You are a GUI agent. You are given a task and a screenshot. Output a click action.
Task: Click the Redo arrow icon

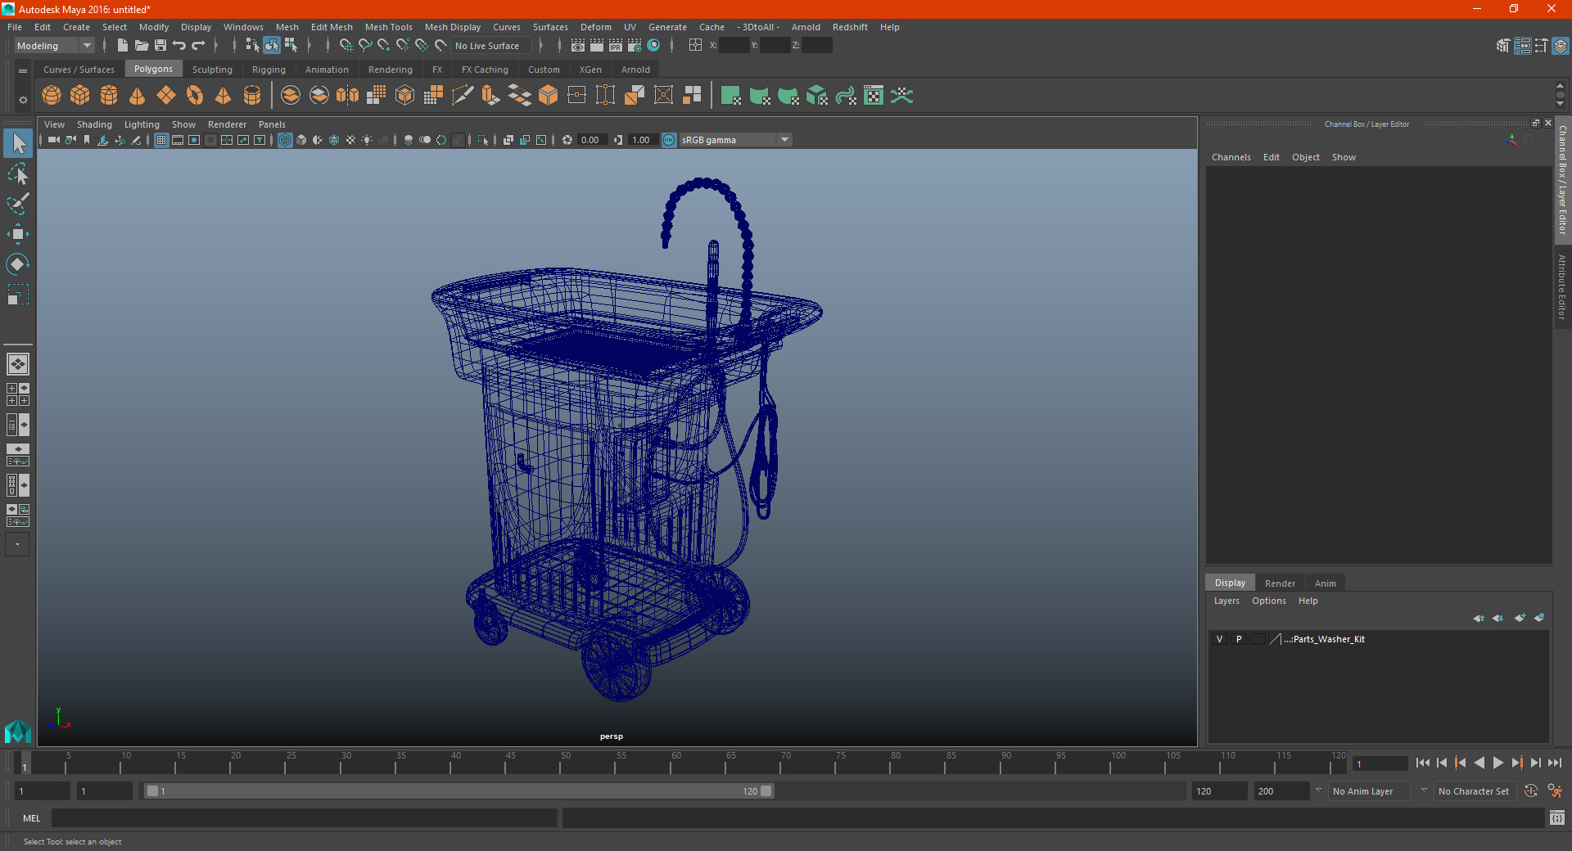pos(198,46)
